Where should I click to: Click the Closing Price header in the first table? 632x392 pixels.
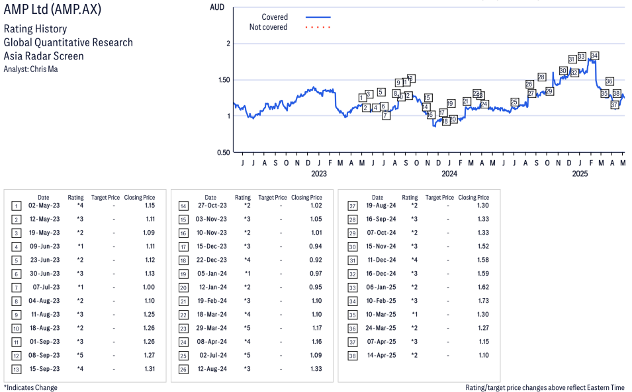coord(140,197)
